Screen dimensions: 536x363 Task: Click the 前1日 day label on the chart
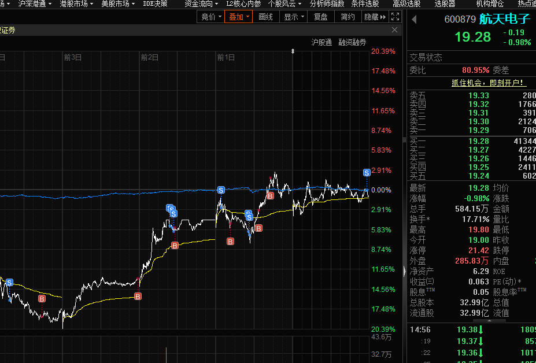[226, 57]
